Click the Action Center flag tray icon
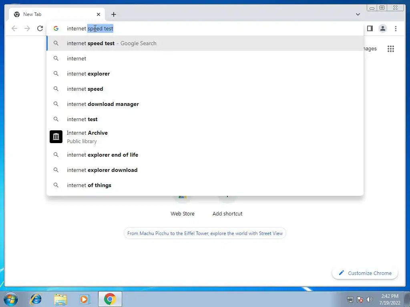 tap(360, 299)
